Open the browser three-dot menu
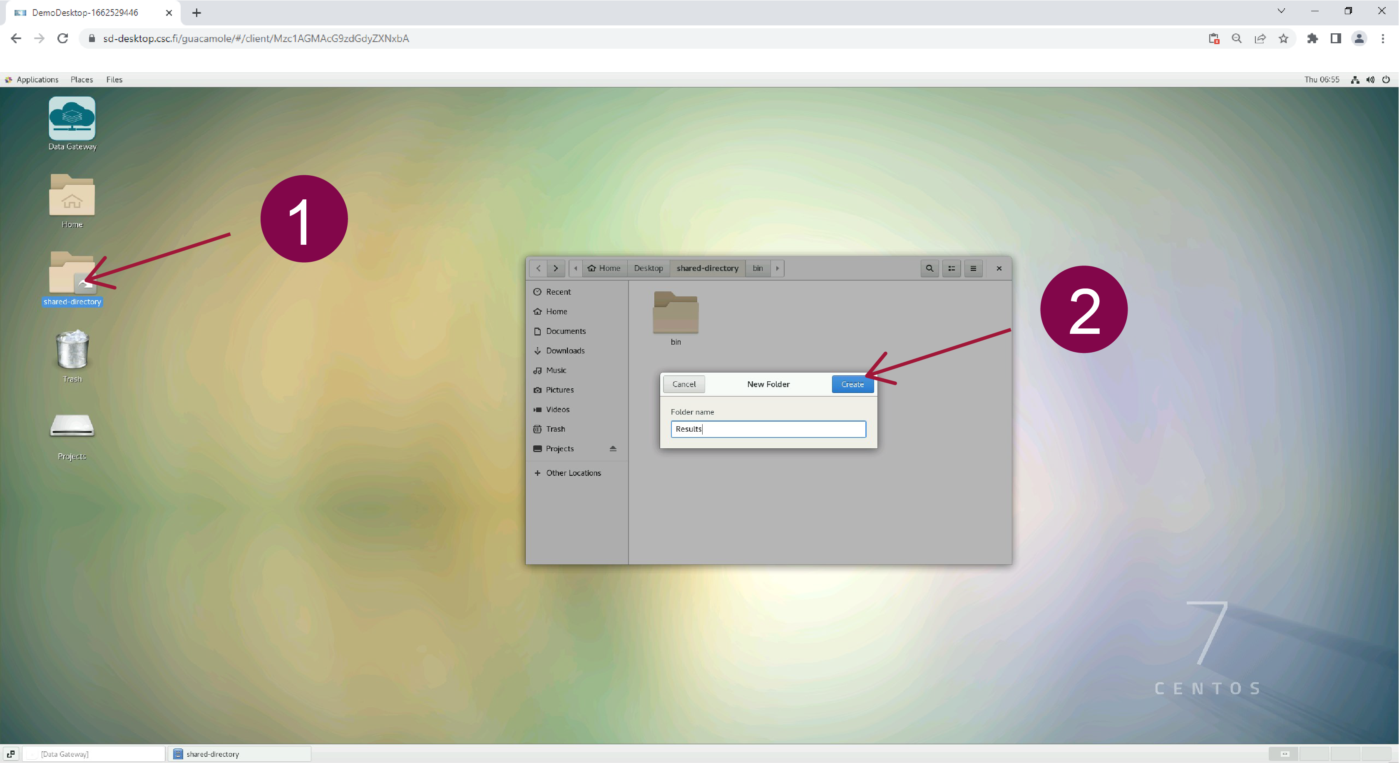 click(x=1383, y=39)
